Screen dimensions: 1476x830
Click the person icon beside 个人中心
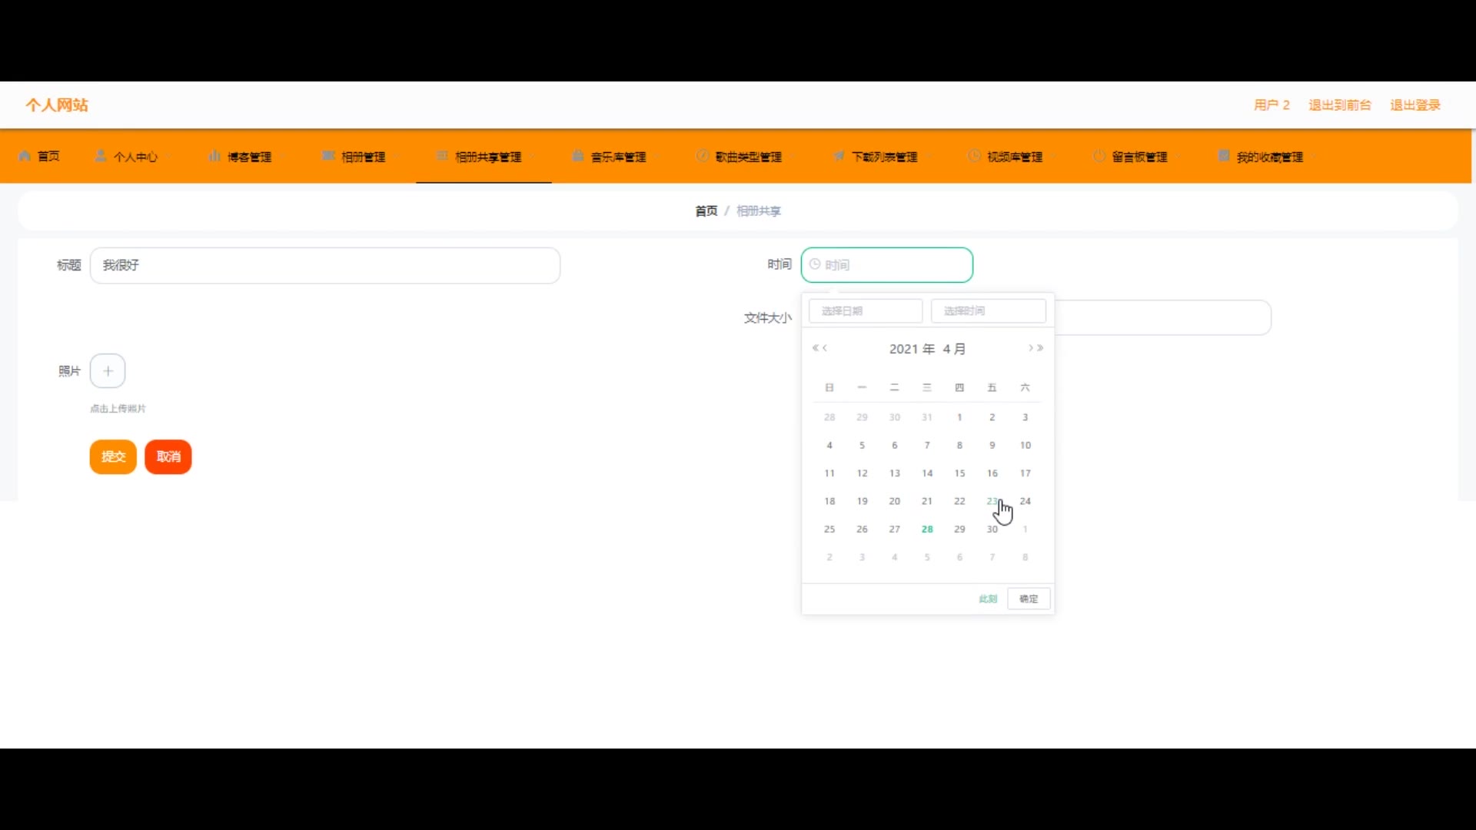(x=101, y=156)
